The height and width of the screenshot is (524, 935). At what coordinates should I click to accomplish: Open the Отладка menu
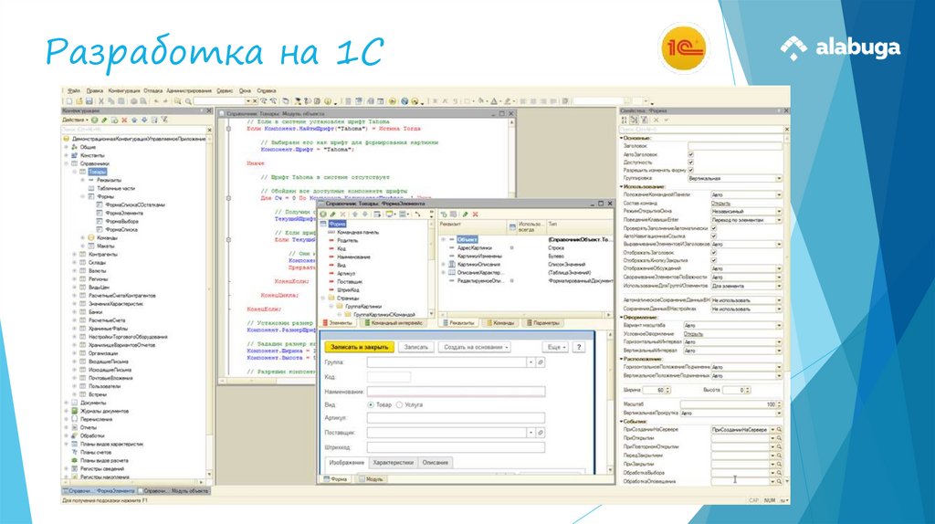tap(153, 90)
